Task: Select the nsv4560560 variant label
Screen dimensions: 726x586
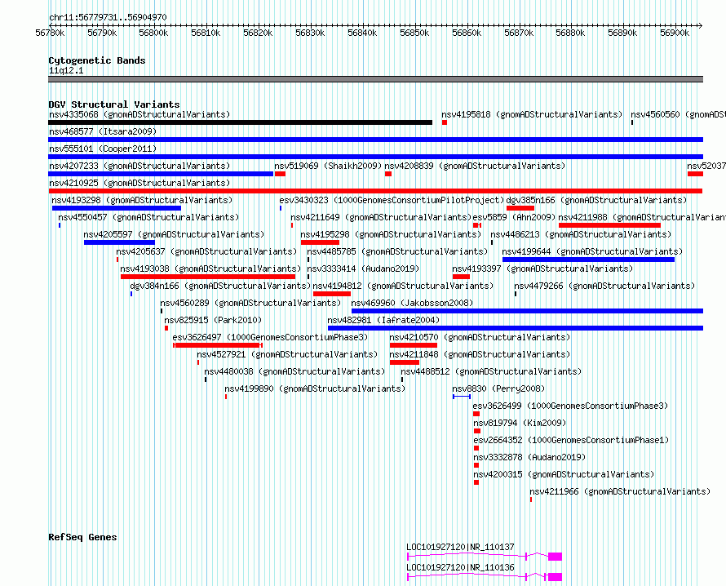Action: (x=678, y=114)
